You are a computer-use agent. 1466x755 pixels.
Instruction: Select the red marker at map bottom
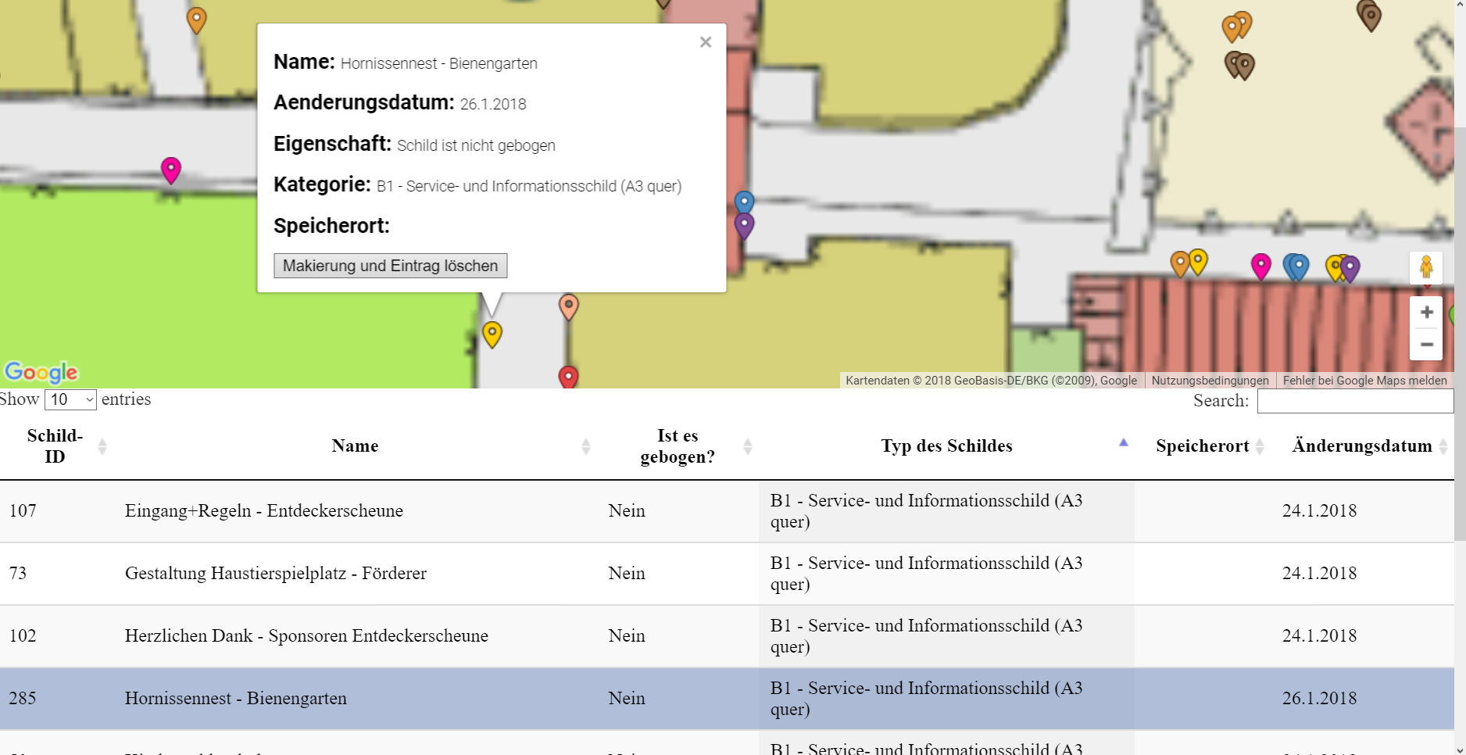568,377
